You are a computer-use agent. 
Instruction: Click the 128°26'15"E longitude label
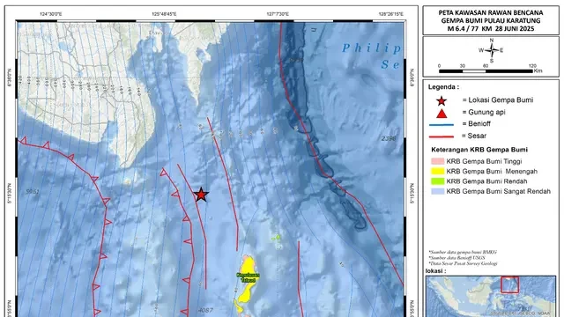391,14
